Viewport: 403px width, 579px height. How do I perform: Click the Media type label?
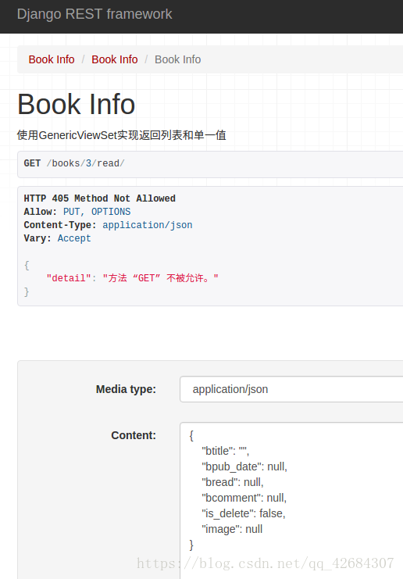[x=126, y=389]
